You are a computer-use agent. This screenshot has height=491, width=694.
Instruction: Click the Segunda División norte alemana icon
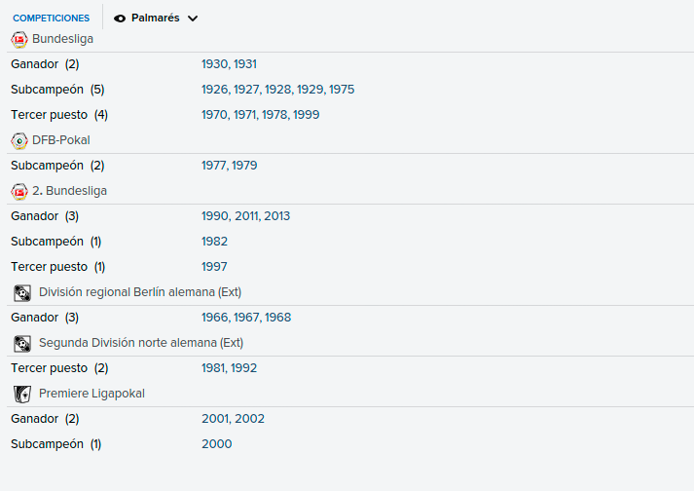[22, 344]
